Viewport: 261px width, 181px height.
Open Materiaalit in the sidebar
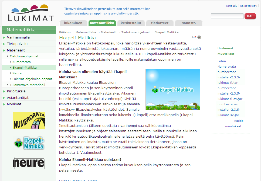pos(16,50)
